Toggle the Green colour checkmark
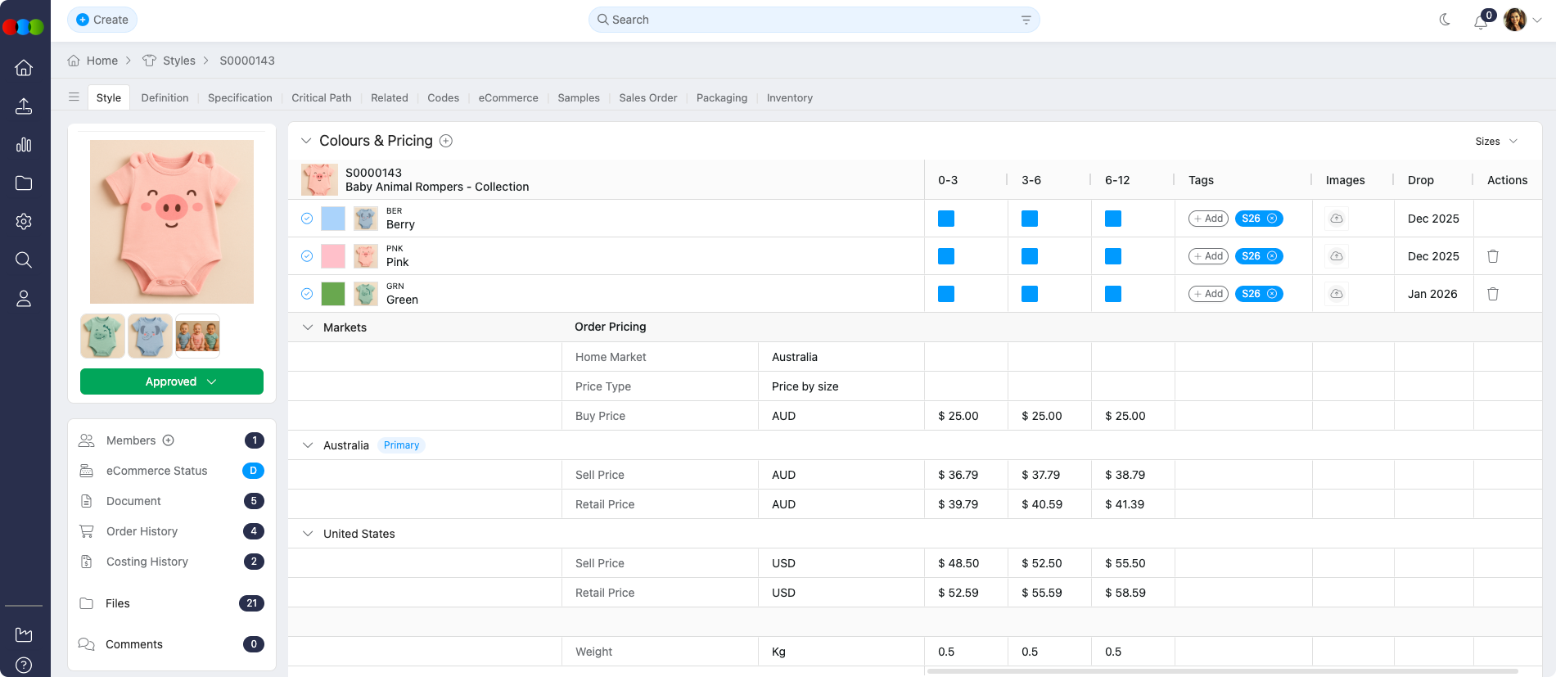Screen dimensions: 1556x677 [307, 294]
